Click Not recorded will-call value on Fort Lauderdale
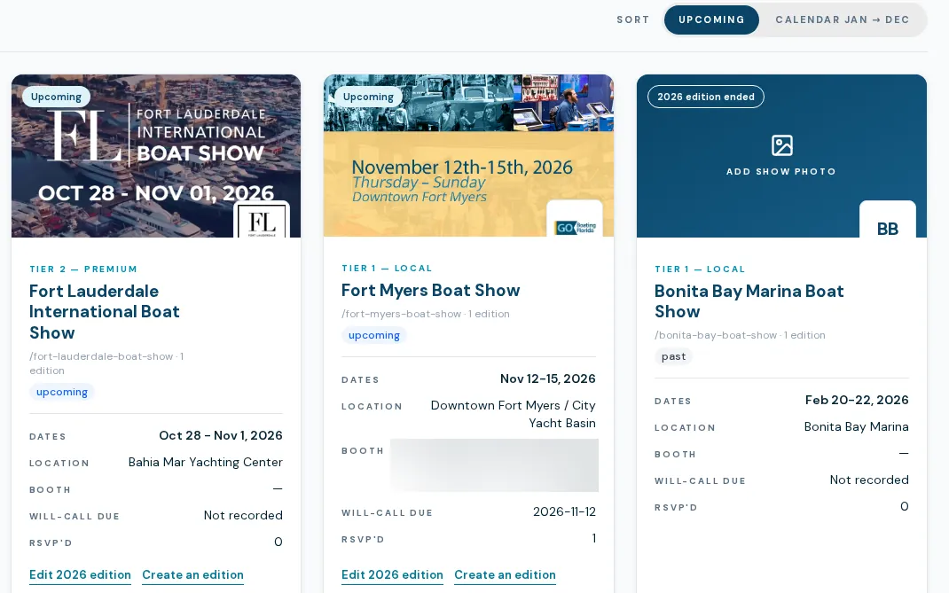 243,516
